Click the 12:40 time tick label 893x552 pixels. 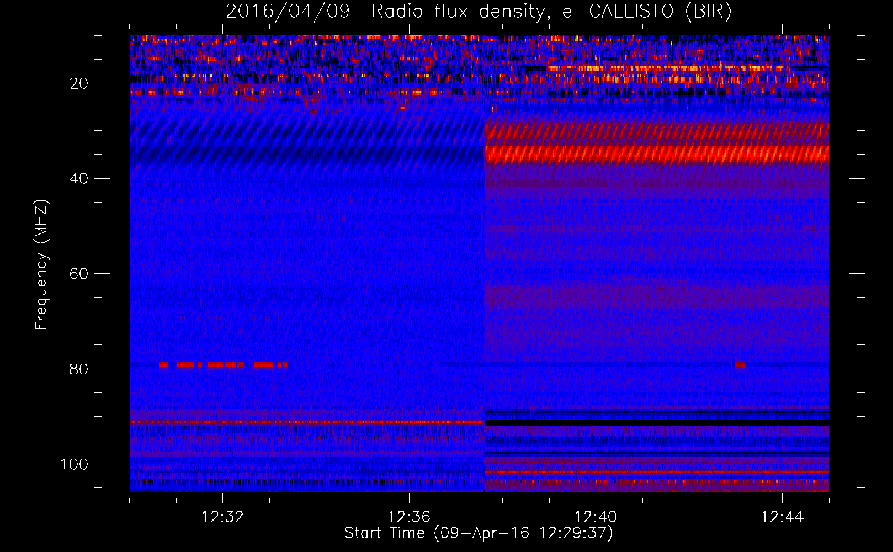coord(596,517)
